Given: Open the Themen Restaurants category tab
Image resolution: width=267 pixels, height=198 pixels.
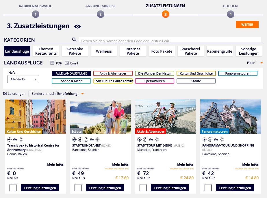Looking at the screenshot, I should point(46,51).
